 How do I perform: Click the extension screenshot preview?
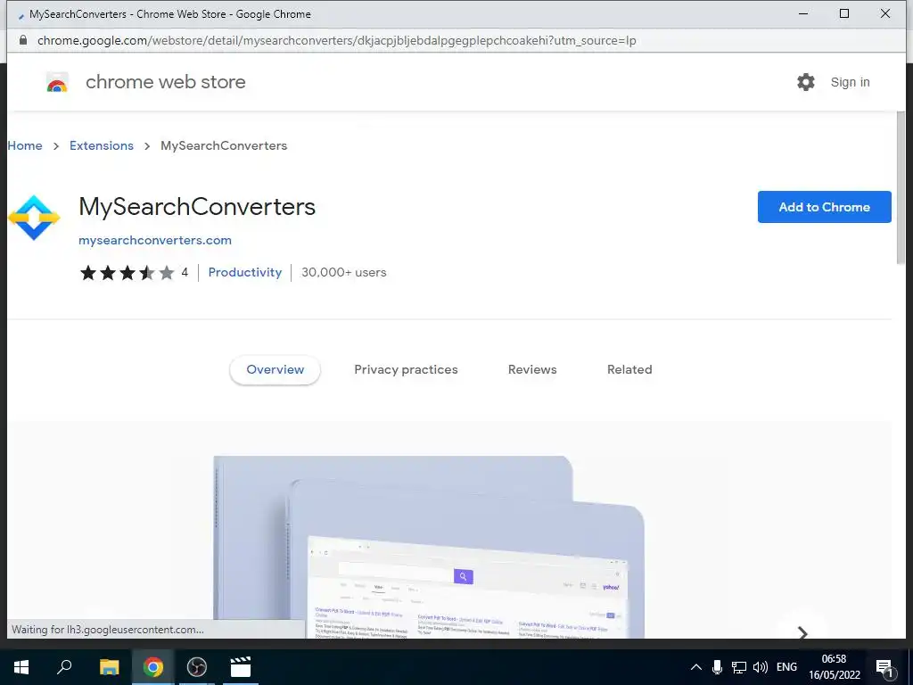point(429,547)
